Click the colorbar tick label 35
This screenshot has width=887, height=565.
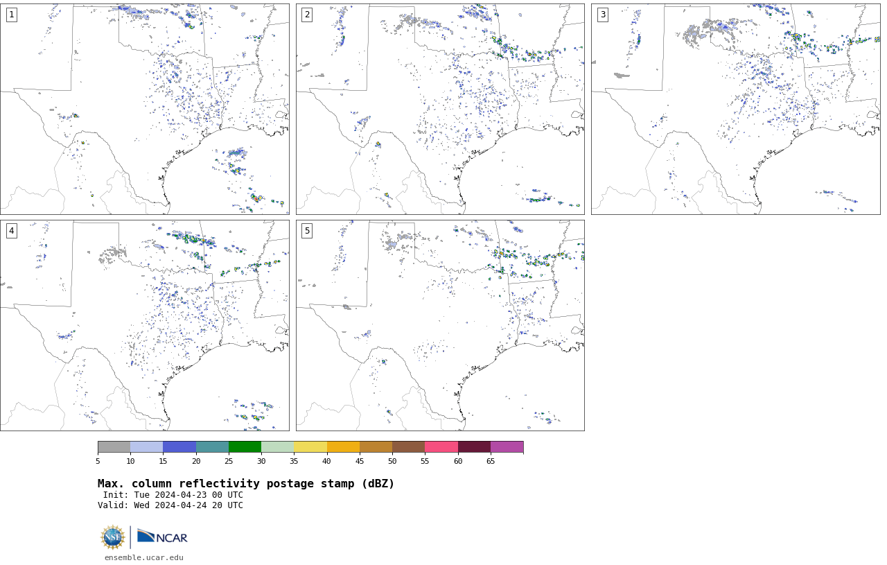pyautogui.click(x=294, y=461)
